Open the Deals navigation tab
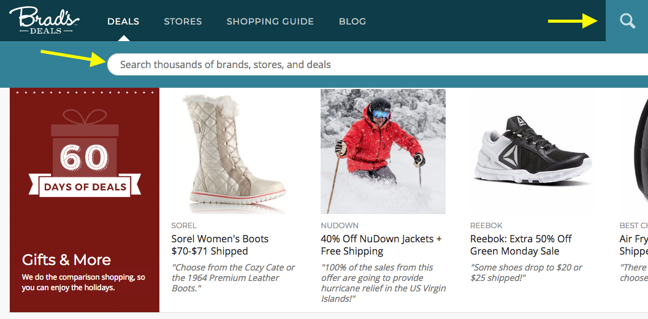 click(x=123, y=21)
